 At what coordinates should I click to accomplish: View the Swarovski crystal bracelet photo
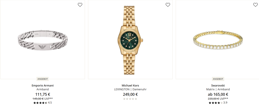[218, 41]
